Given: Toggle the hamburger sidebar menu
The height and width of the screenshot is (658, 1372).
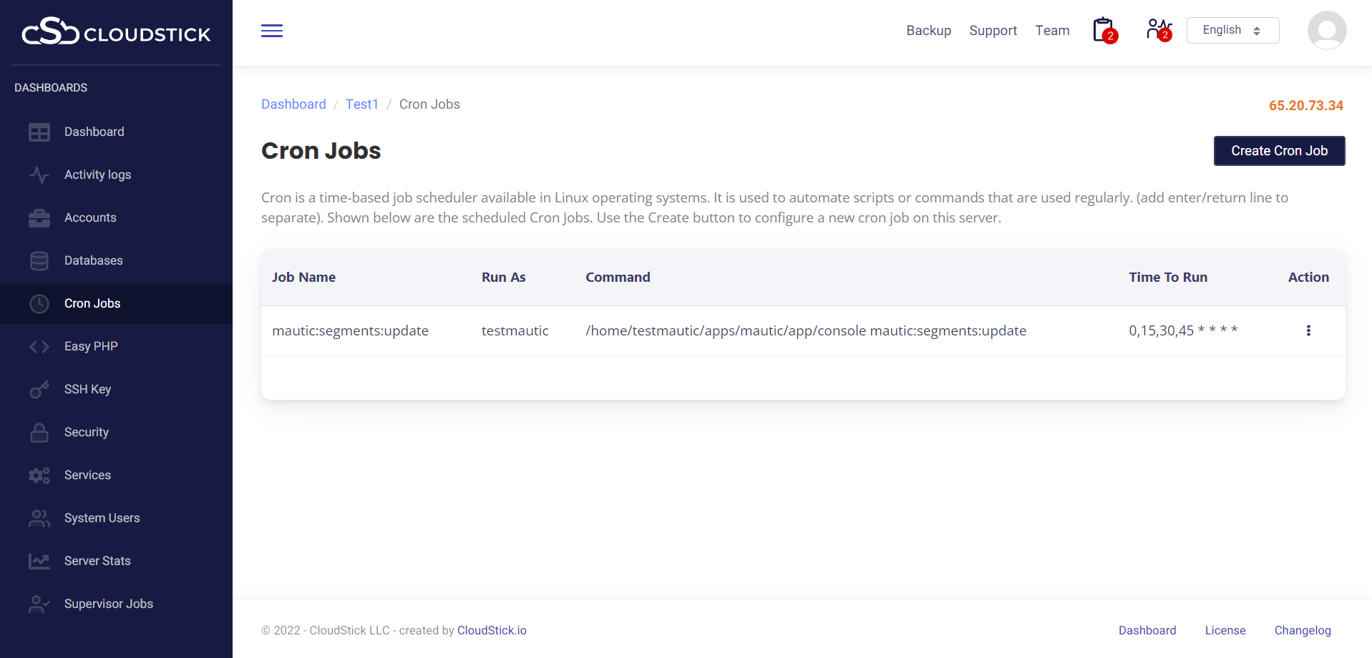Looking at the screenshot, I should point(271,31).
